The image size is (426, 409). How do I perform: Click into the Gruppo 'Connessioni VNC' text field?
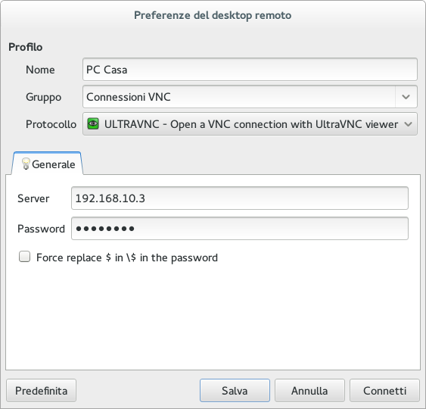(x=239, y=97)
